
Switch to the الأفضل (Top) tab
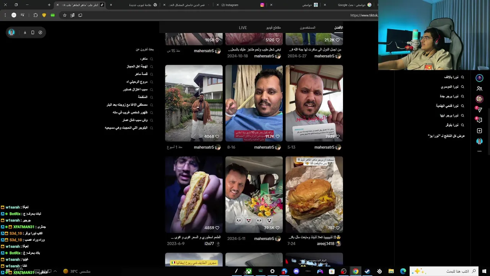338,28
